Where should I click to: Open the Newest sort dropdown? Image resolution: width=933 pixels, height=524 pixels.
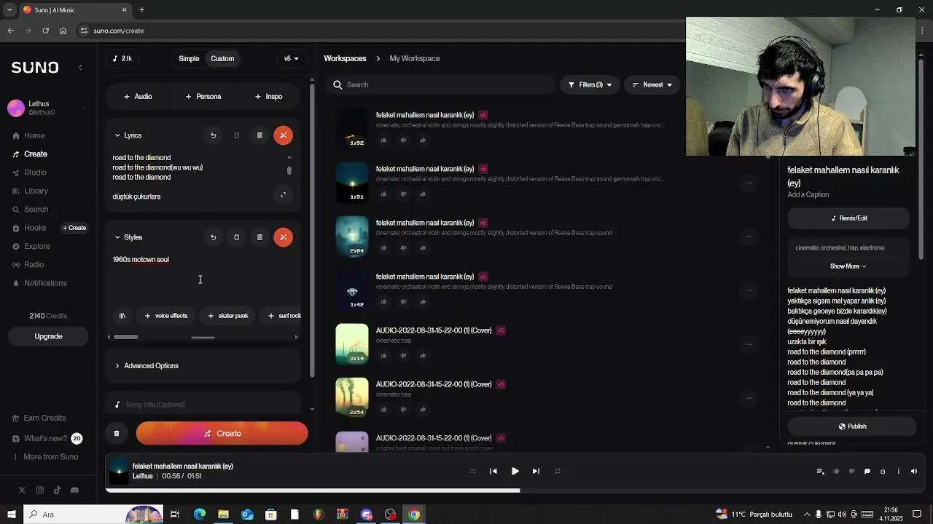(x=652, y=85)
